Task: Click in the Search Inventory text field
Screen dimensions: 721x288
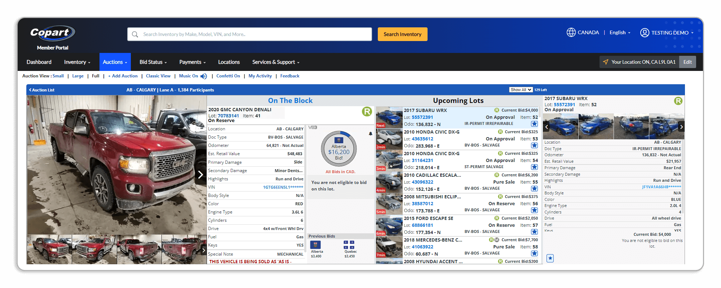Action: pyautogui.click(x=249, y=34)
